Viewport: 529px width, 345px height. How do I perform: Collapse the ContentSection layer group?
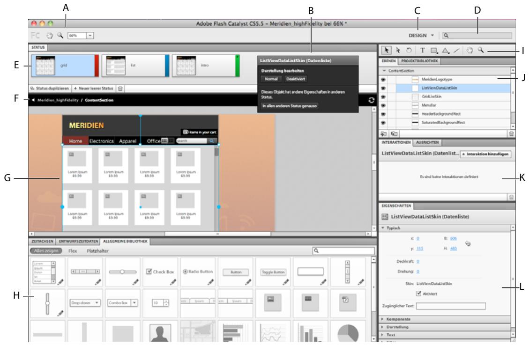click(x=384, y=71)
